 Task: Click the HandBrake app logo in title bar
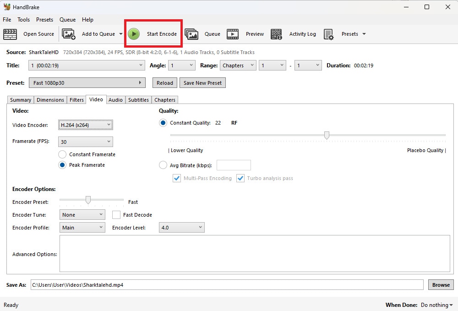coord(7,7)
